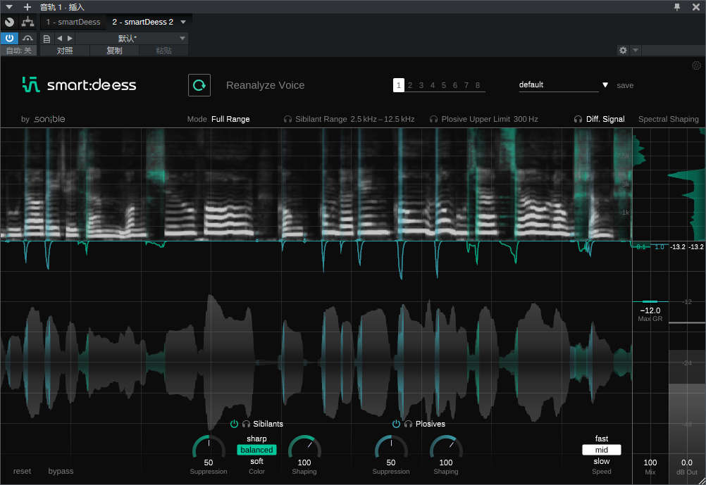Viewport: 706px width, 485px height.
Task: Select state slot 4
Action: [432, 85]
